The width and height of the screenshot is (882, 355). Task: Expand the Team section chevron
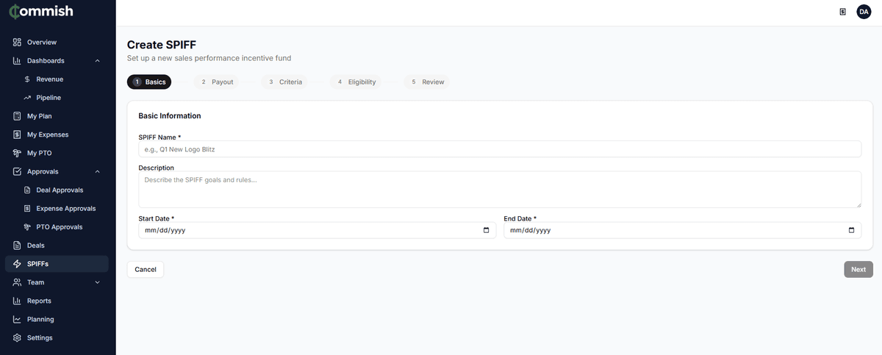97,282
